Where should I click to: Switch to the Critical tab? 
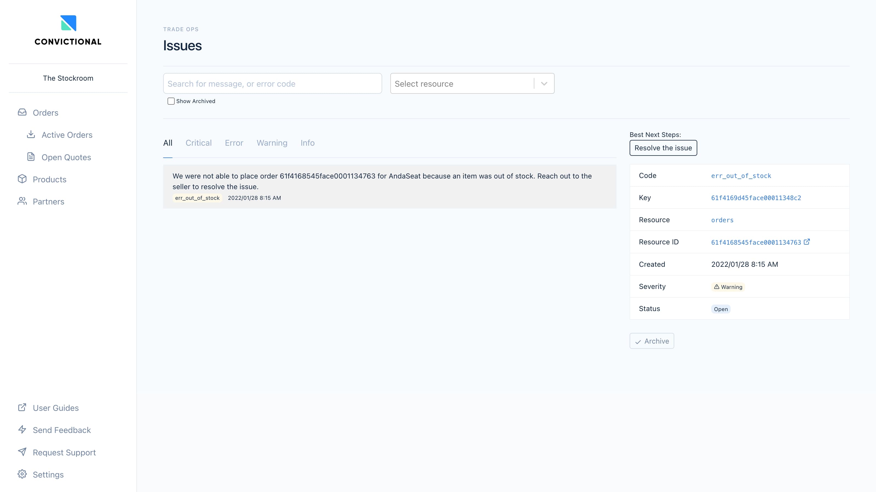pos(198,143)
